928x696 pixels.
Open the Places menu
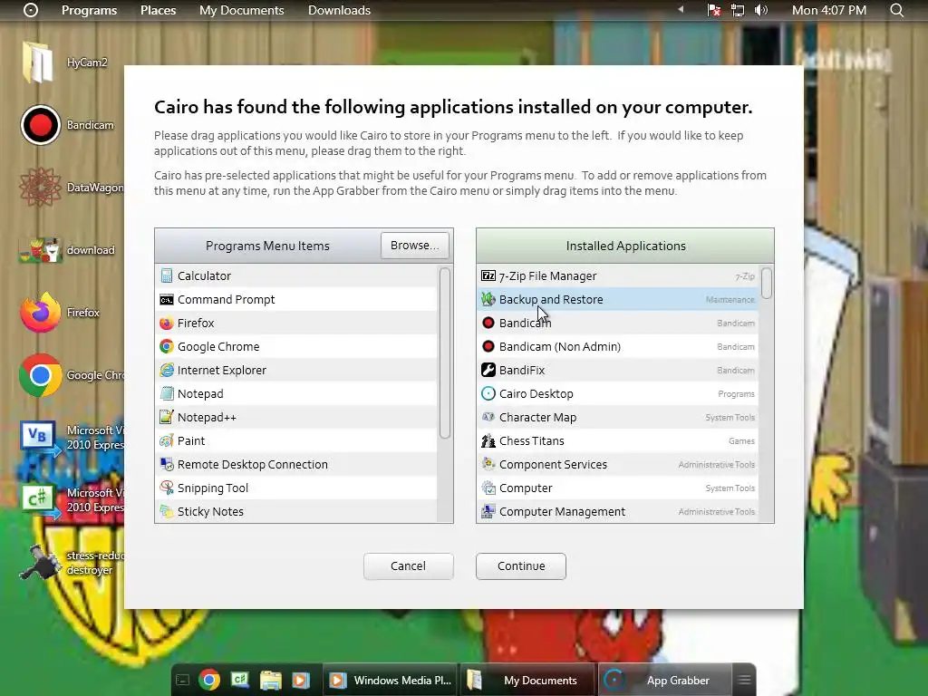click(x=158, y=10)
